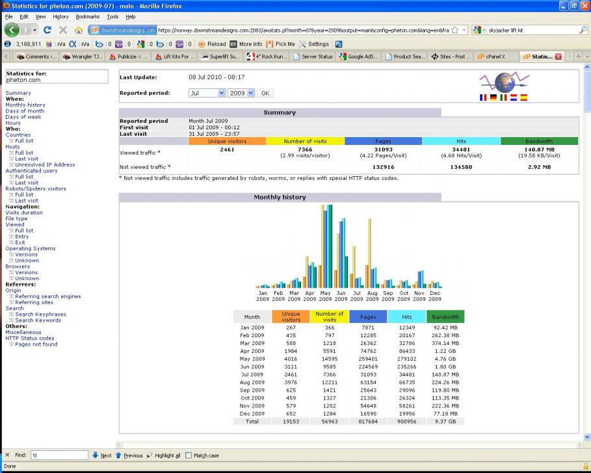
Task: Switch language using the Spanish flag
Action: point(523,98)
